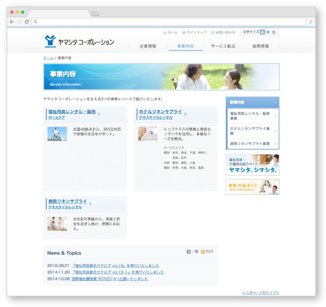Open the ホーム link in the top header
Viewport: 326px width, 307px height.
click(173, 33)
